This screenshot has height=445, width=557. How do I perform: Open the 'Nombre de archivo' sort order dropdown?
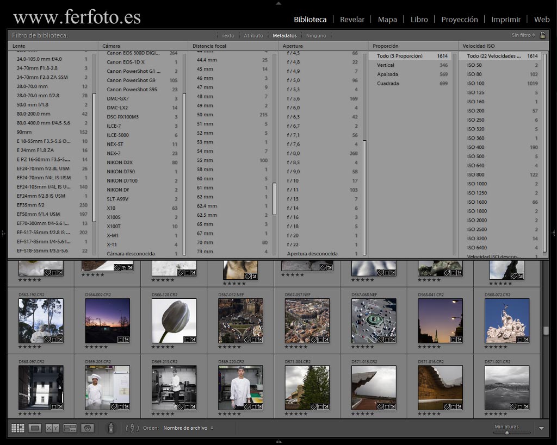pyautogui.click(x=188, y=428)
